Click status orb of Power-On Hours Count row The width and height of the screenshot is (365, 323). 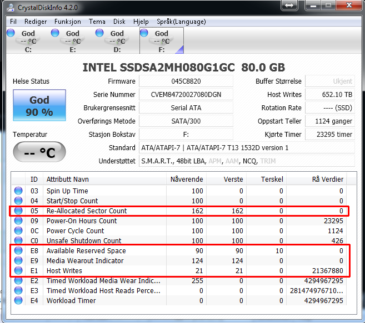pos(18,221)
